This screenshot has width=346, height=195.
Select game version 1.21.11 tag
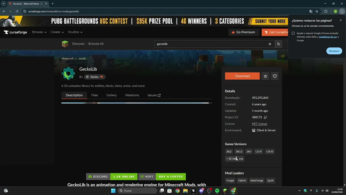[259, 152]
